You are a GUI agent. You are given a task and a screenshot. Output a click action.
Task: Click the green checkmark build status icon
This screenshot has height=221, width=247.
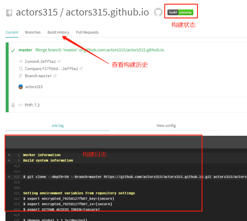[13, 50]
